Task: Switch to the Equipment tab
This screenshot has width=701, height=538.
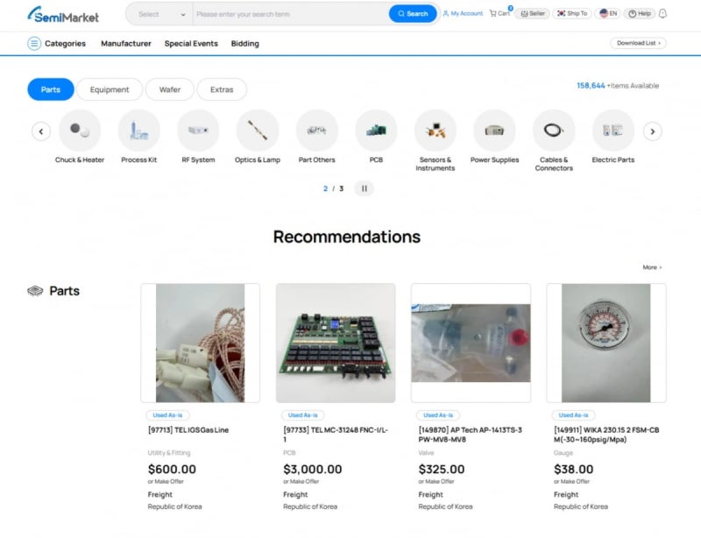Action: (x=110, y=89)
